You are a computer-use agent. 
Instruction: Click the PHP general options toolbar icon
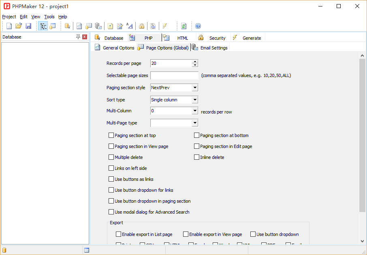(79, 26)
